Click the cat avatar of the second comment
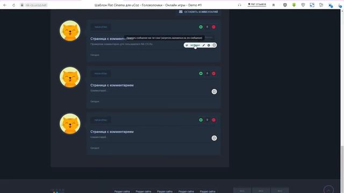Viewport: 344px width, 193px height. pos(70,77)
